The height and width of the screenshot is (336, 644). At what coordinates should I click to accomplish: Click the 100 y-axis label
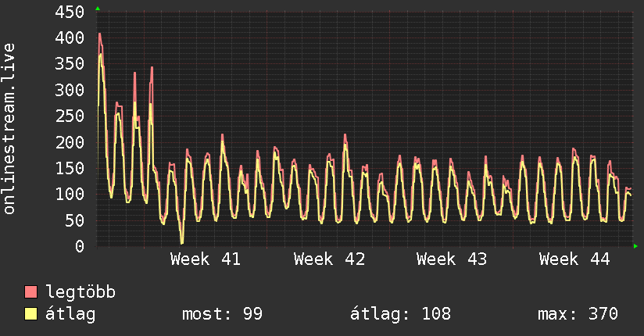(70, 194)
